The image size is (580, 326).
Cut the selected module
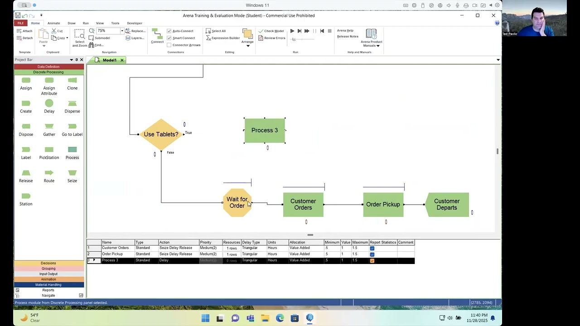(x=57, y=31)
